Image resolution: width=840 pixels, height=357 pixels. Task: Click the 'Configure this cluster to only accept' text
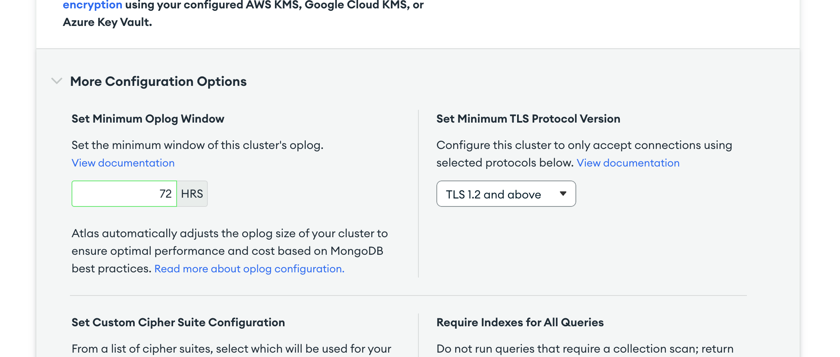pyautogui.click(x=584, y=145)
